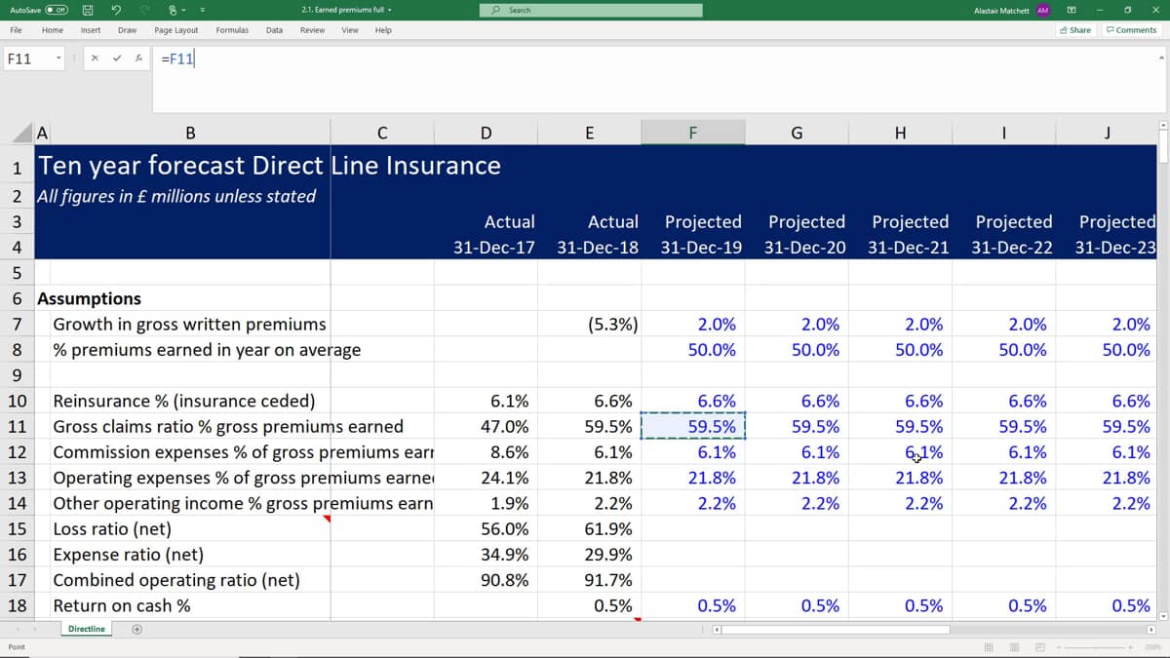Click the Redo arrow icon
1170x658 pixels.
point(146,11)
